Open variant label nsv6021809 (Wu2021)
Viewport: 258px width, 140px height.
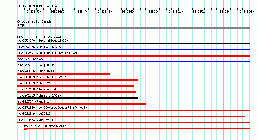click(x=34, y=114)
